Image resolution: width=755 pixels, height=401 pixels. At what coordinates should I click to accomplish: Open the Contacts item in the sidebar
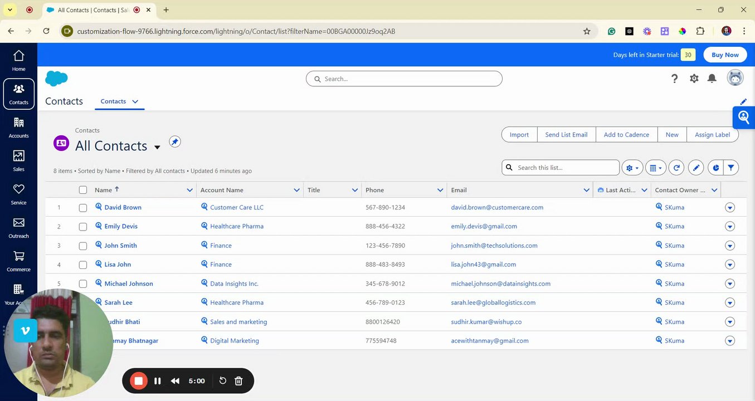coord(18,94)
